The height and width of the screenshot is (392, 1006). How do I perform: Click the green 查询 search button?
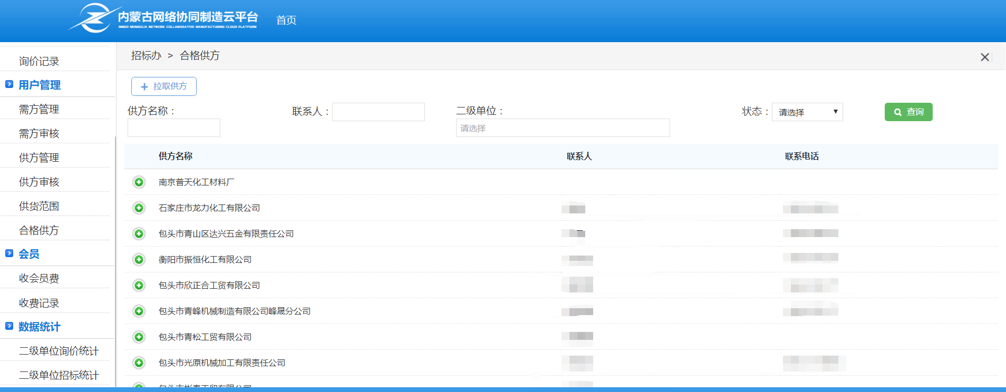[908, 112]
